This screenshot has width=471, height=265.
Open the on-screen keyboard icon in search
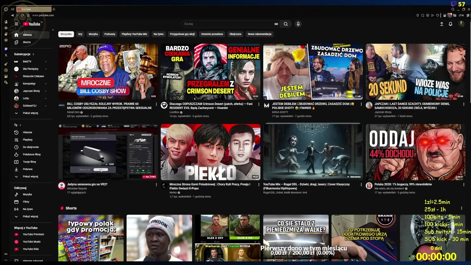[276, 24]
